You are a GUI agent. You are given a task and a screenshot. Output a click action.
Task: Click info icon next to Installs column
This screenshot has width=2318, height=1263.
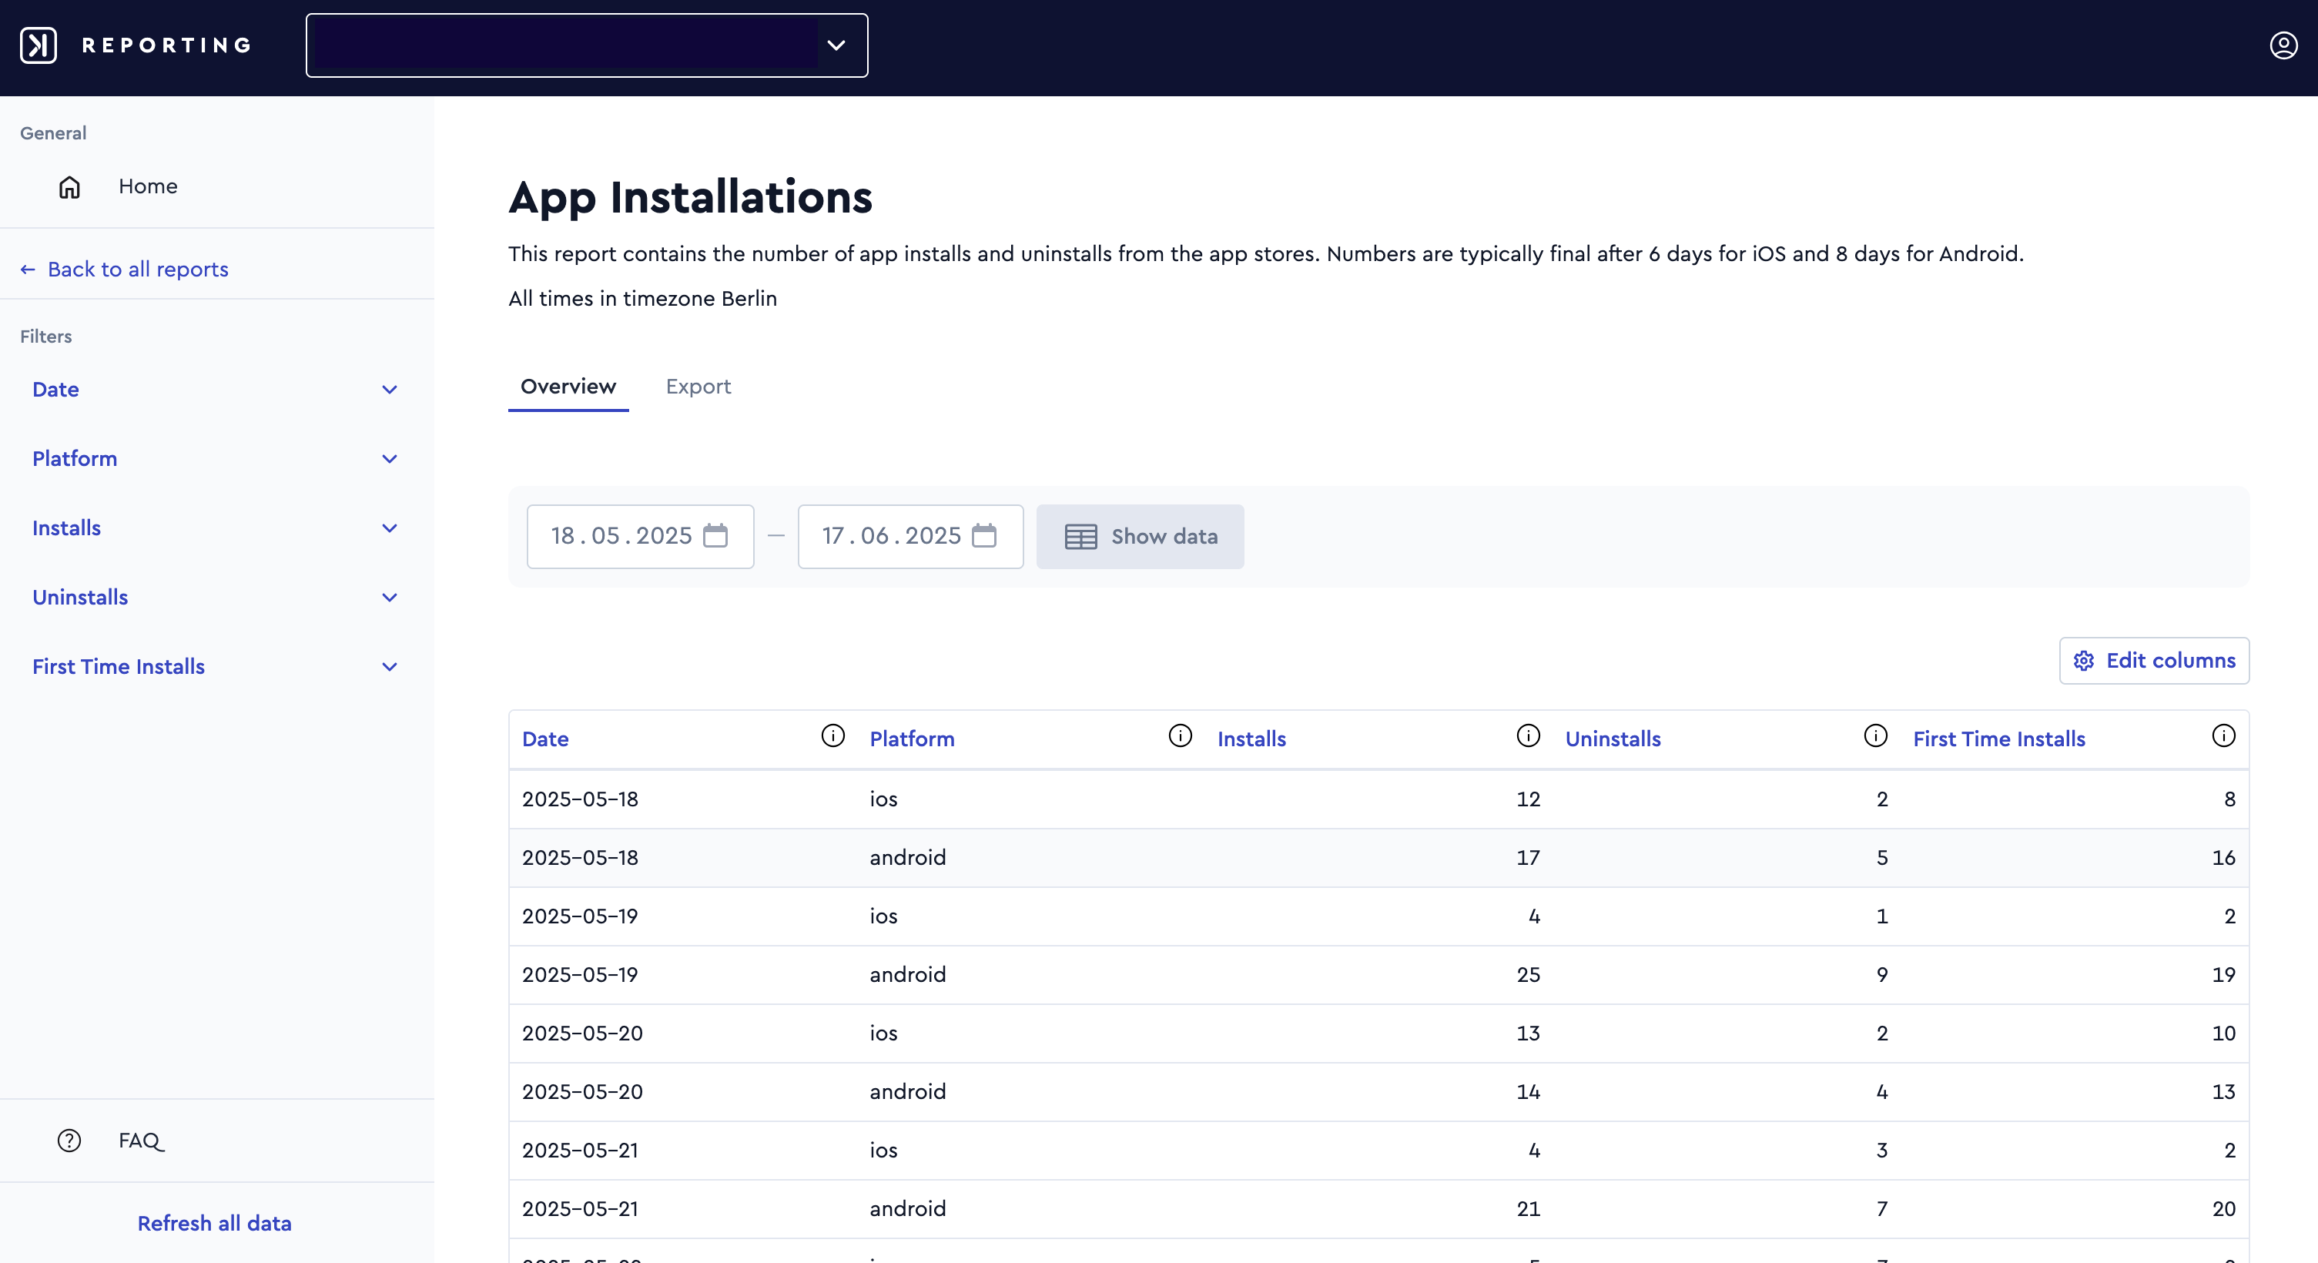[1528, 735]
